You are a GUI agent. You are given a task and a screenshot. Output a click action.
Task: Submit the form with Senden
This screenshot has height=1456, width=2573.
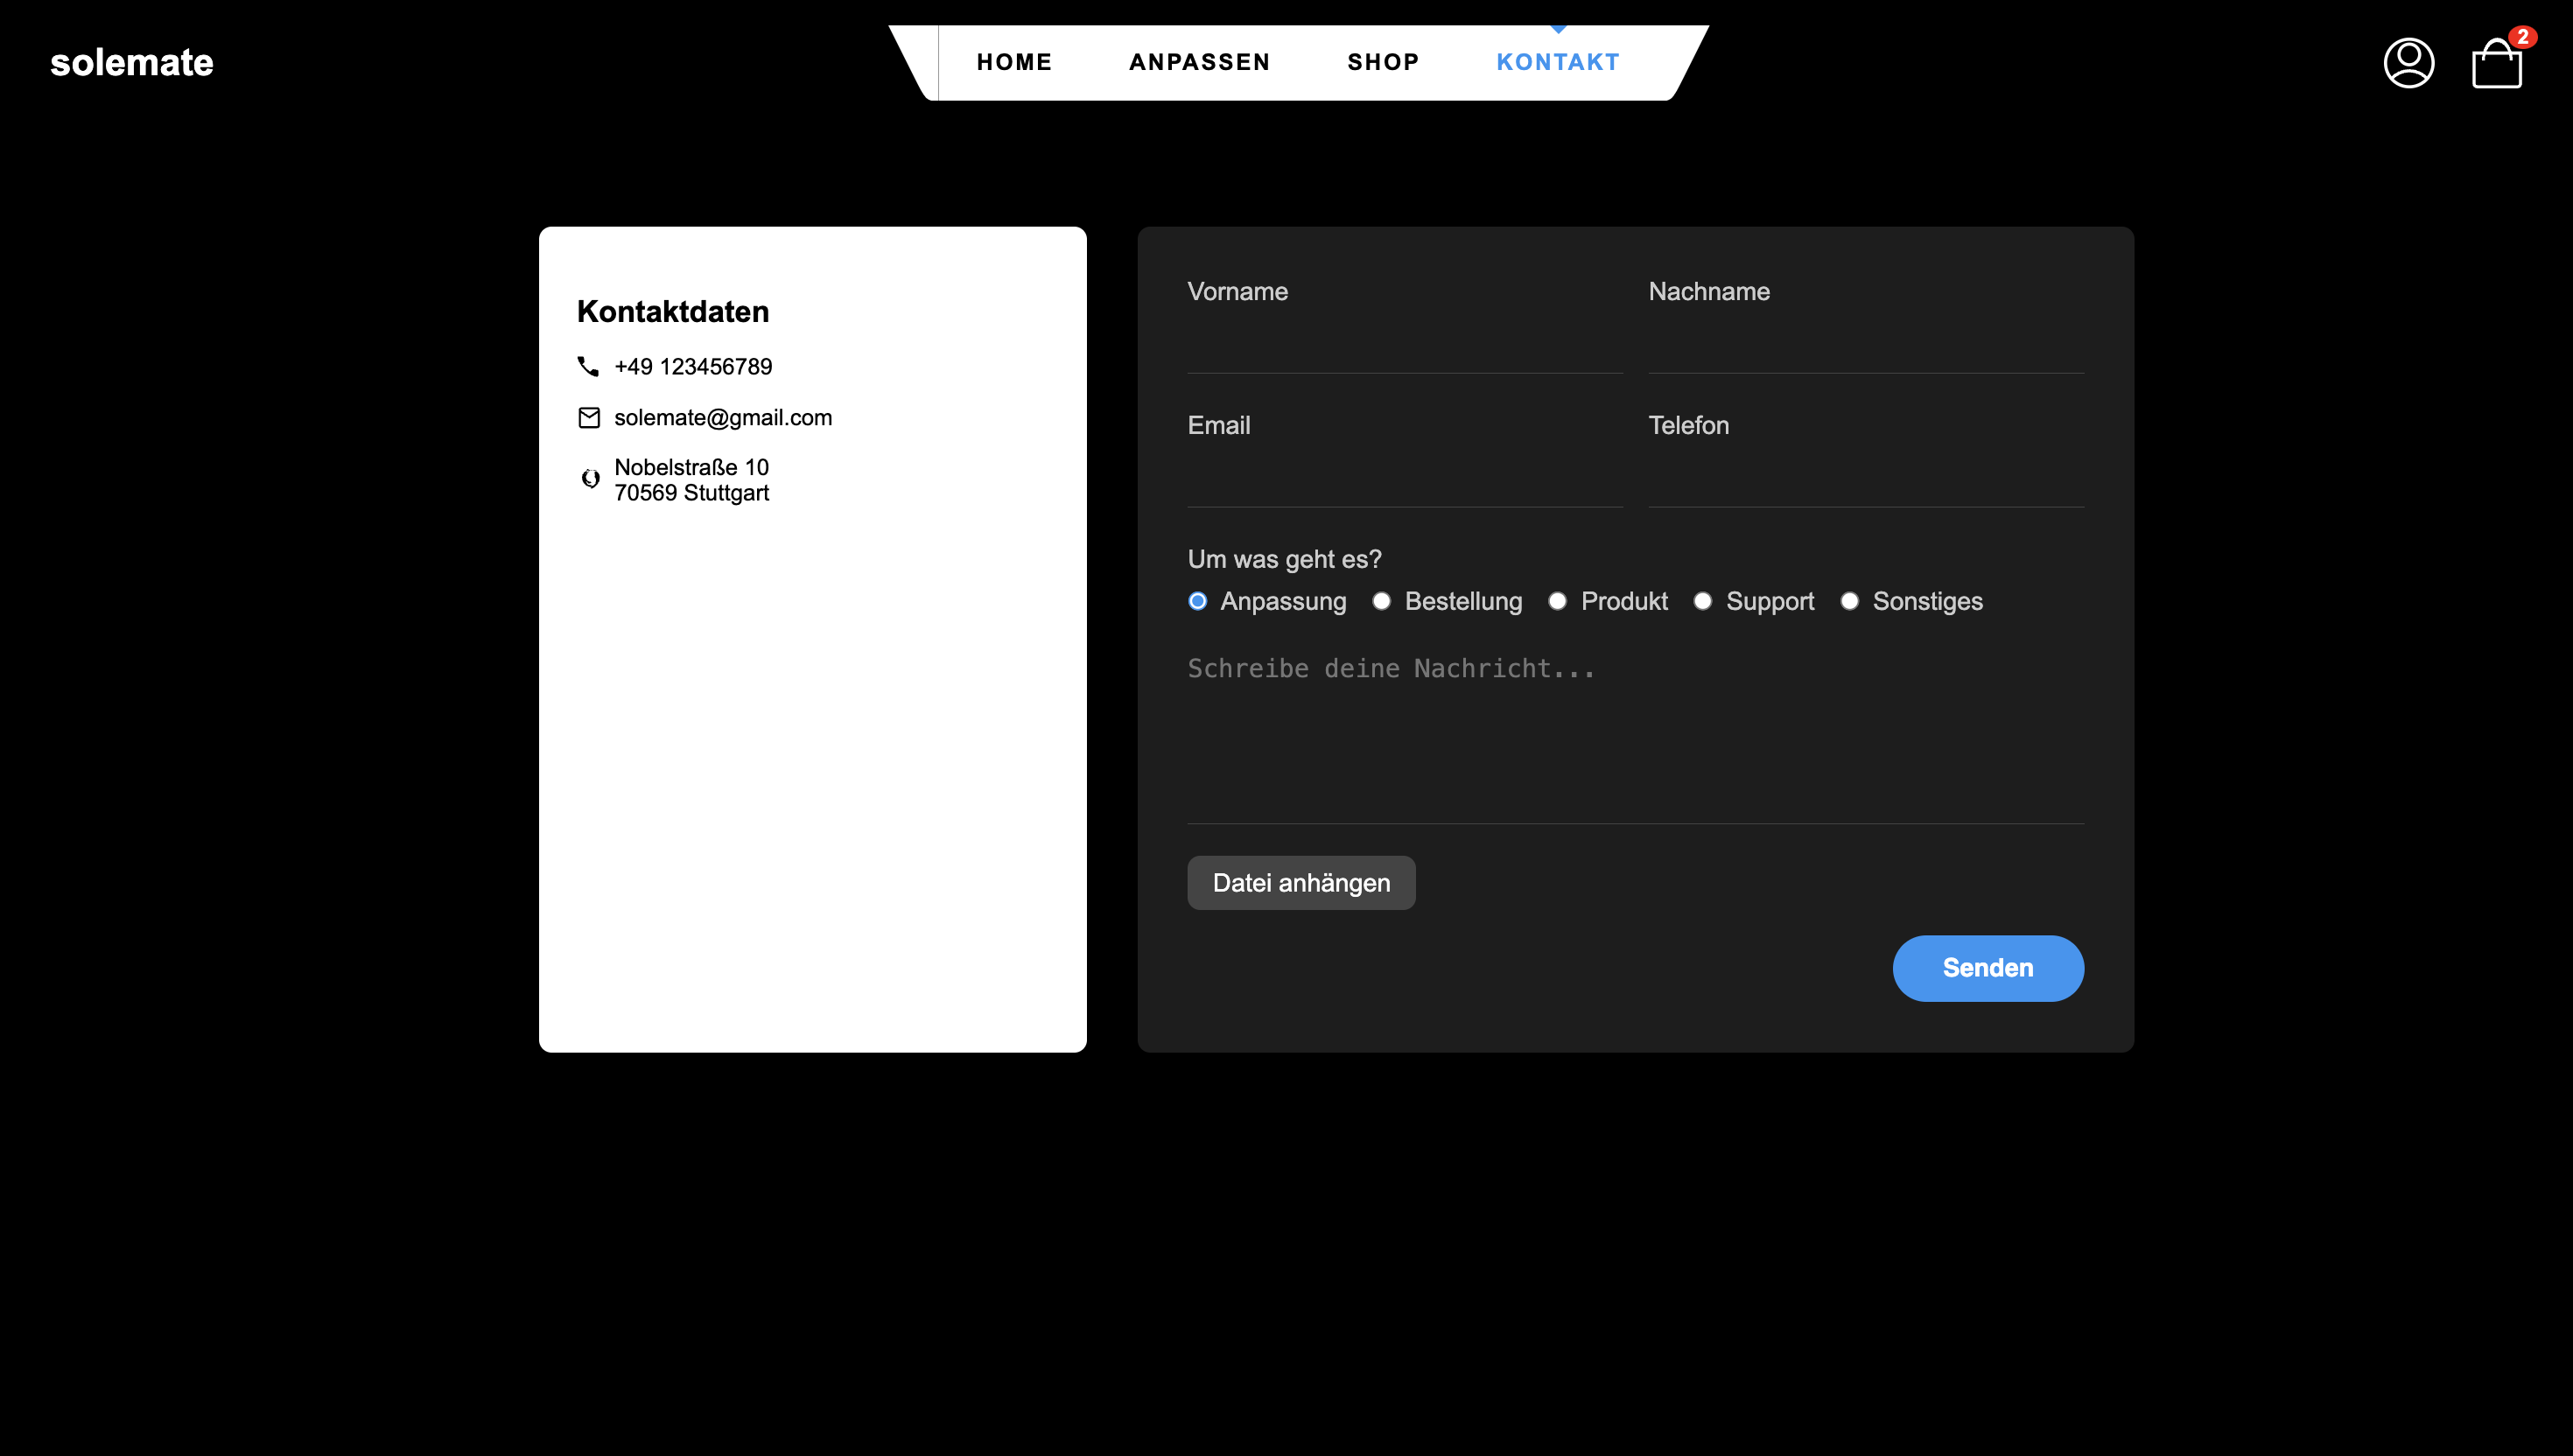click(x=1988, y=968)
